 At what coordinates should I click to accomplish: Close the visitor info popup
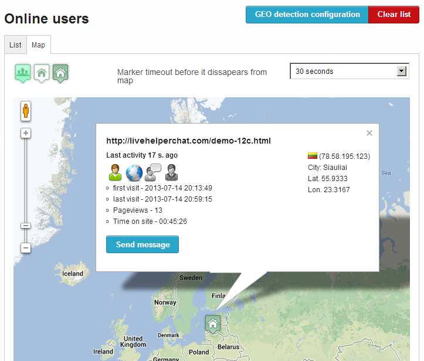pyautogui.click(x=369, y=133)
